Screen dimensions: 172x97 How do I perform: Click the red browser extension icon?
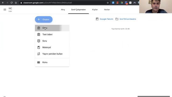[x=117, y=3]
